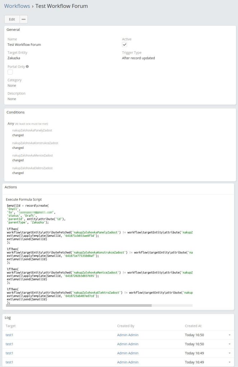Open the first test1 log entry at 16:50
This screenshot has width=238, height=367.
9,335
